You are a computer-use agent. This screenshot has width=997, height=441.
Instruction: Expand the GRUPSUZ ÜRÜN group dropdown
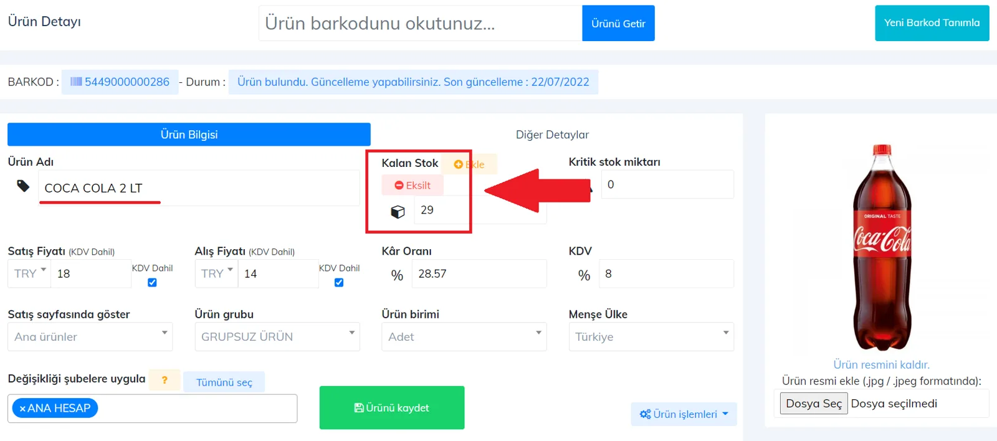coord(277,336)
